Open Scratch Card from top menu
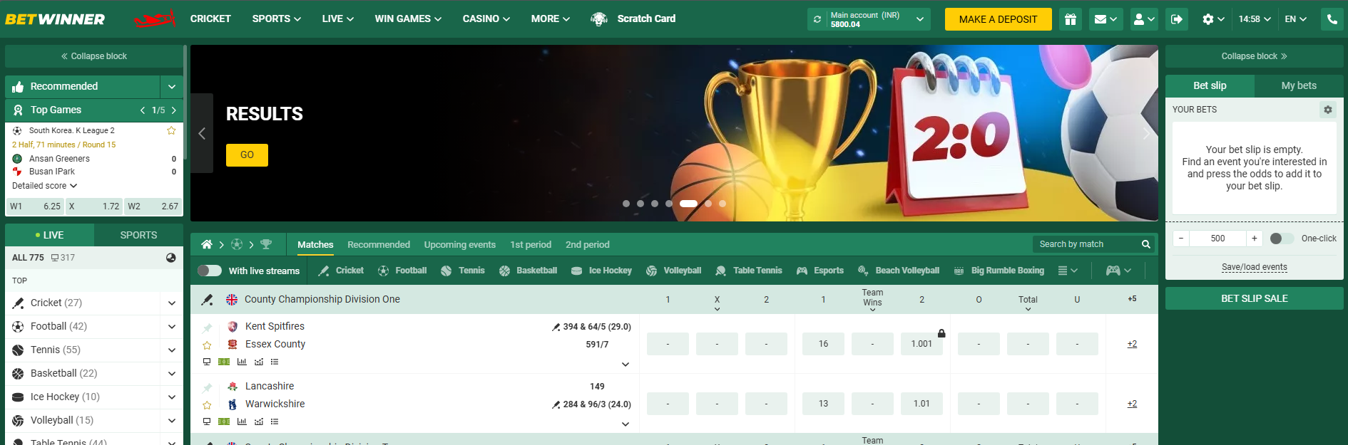 coord(633,19)
